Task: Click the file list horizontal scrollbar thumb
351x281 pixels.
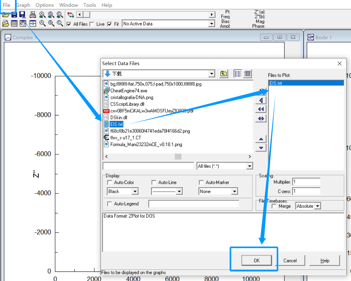Action: pos(178,156)
